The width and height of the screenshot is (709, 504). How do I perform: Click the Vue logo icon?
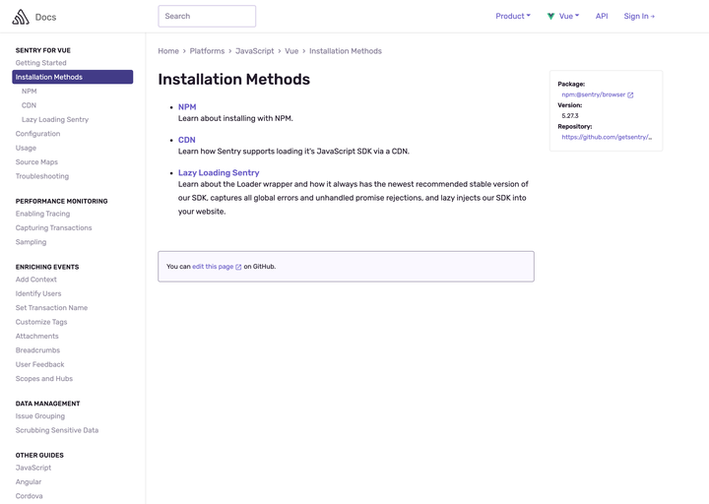(551, 17)
